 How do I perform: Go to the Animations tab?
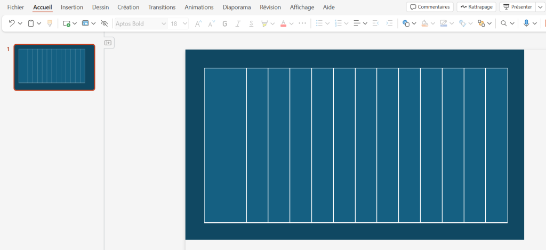click(x=199, y=7)
